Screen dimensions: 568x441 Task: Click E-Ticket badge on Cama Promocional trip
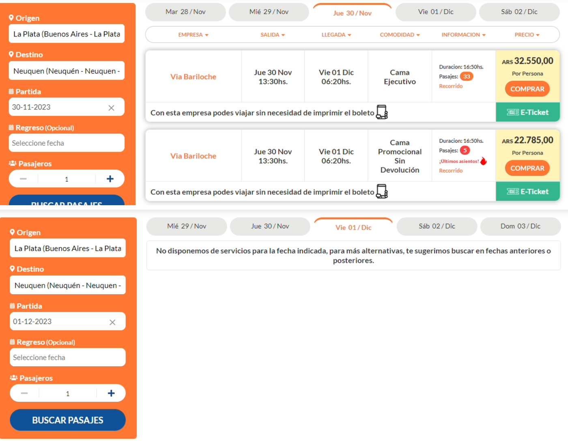click(x=527, y=191)
